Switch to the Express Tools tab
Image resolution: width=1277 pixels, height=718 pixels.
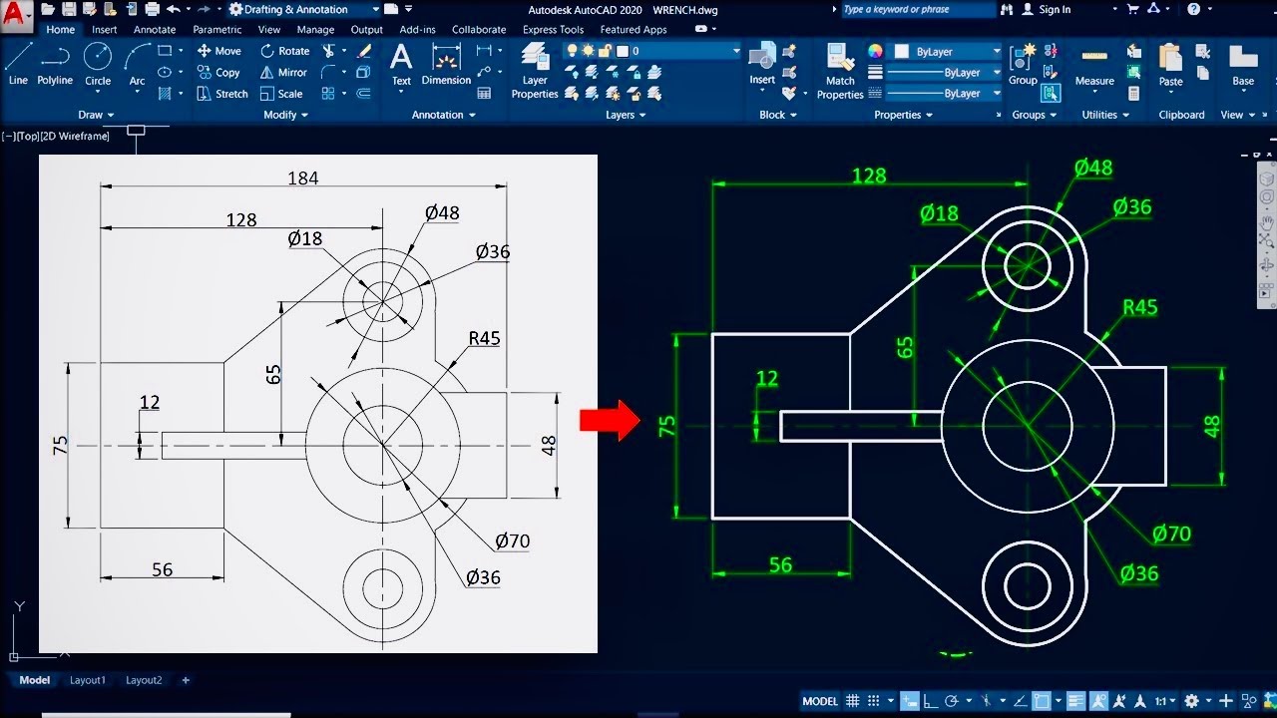tap(554, 30)
